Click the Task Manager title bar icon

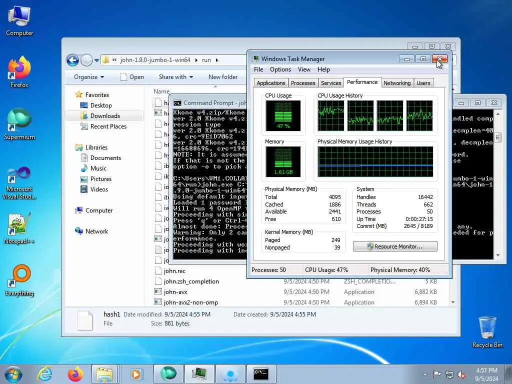(256, 59)
